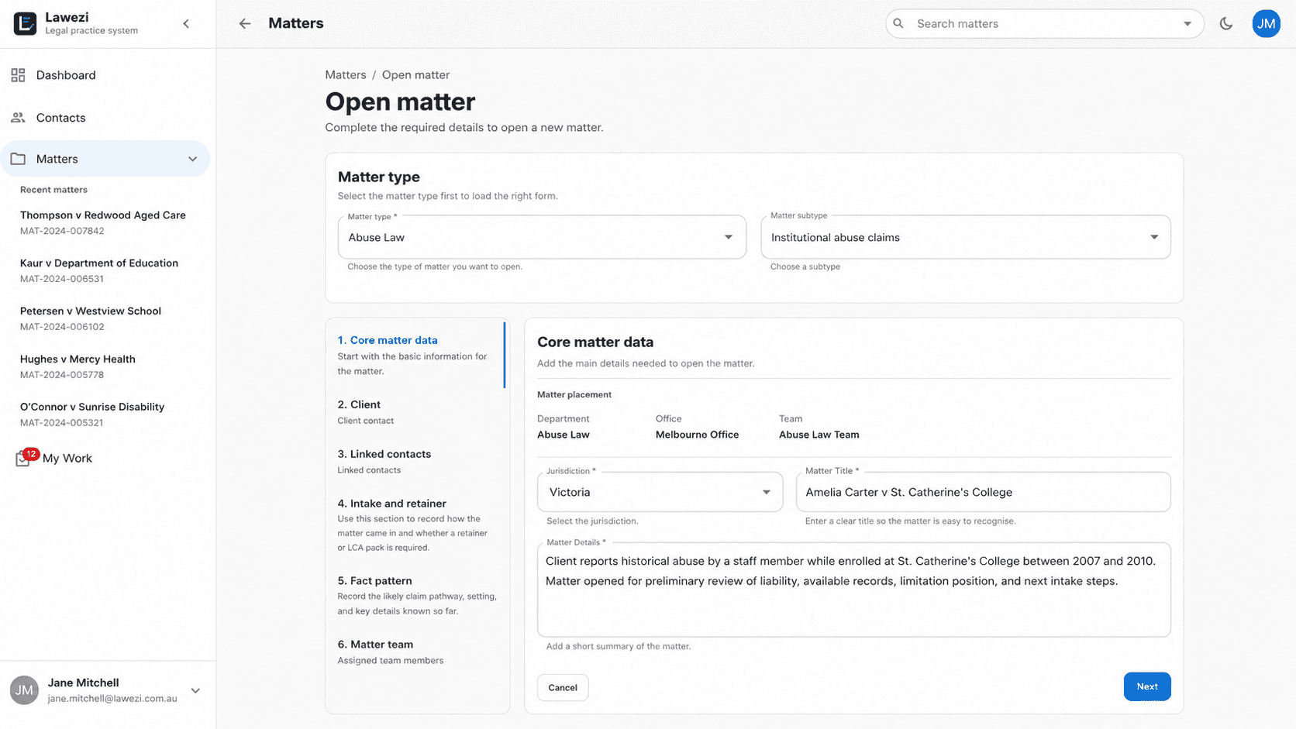Click the search magnifier icon
This screenshot has width=1296, height=729.
pos(898,23)
